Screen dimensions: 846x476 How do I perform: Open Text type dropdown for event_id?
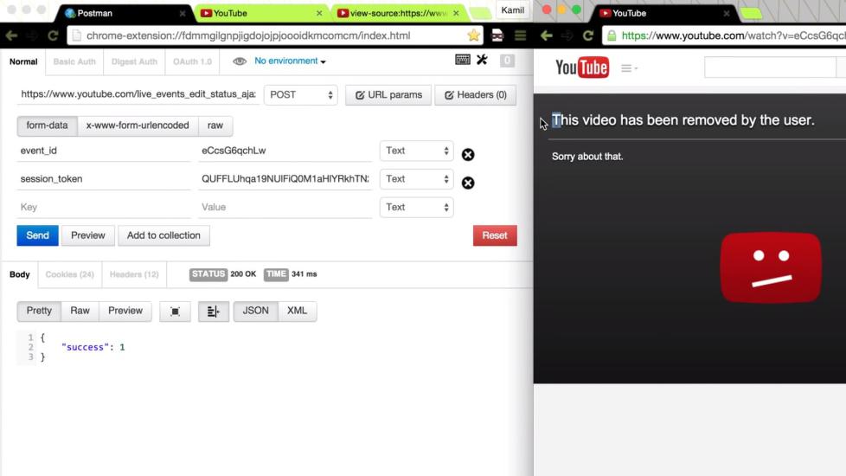point(417,151)
